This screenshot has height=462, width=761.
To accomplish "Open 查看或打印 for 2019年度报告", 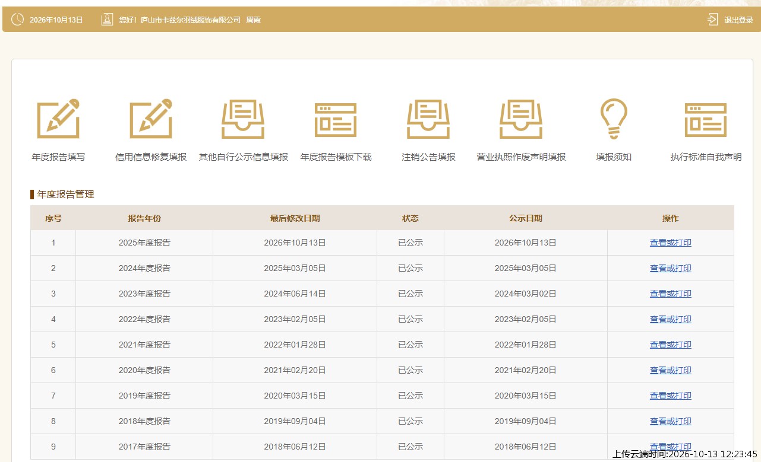I will coord(670,396).
